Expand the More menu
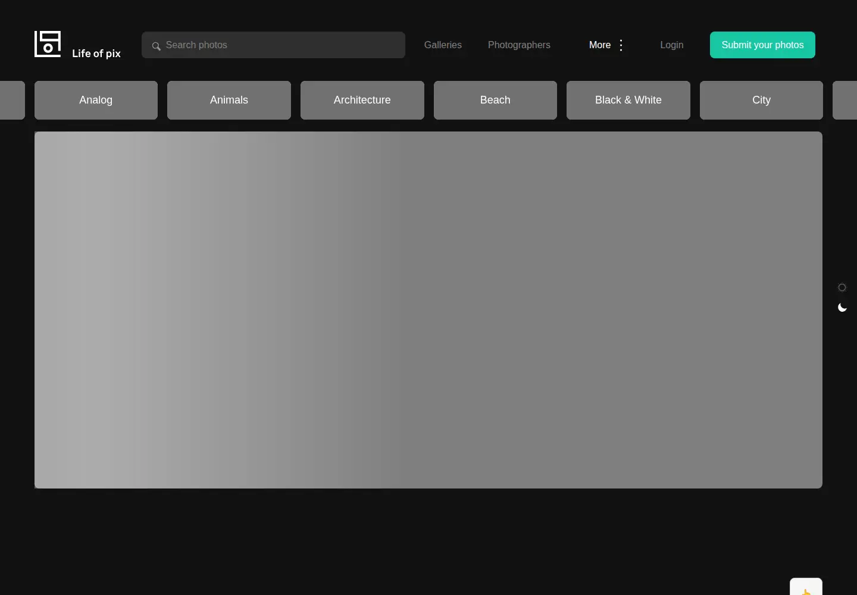 [x=606, y=45]
